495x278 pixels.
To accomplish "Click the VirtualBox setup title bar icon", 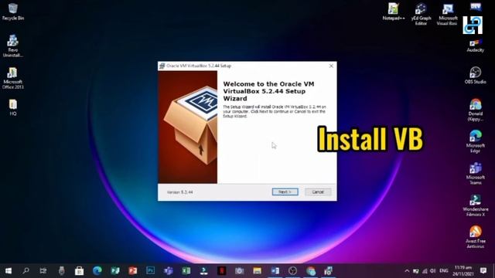I will point(162,66).
